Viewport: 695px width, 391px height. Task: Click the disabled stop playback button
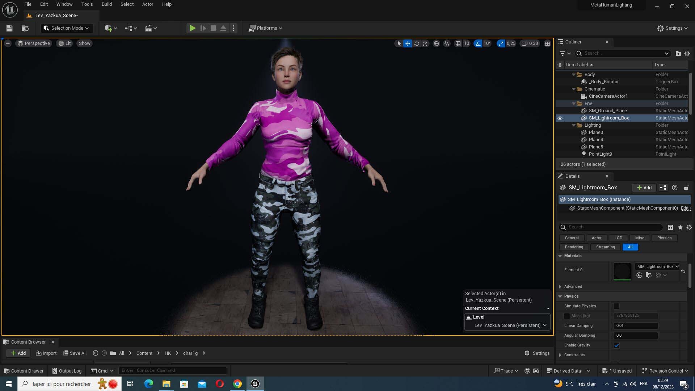[213, 28]
